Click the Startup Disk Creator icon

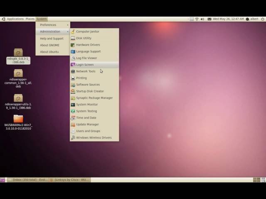tap(73, 91)
